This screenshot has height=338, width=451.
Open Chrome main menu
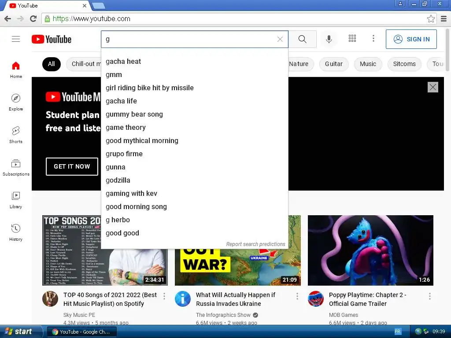pos(444,18)
